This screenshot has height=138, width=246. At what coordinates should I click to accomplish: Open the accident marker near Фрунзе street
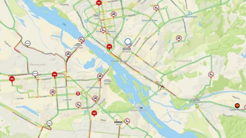click(114, 14)
